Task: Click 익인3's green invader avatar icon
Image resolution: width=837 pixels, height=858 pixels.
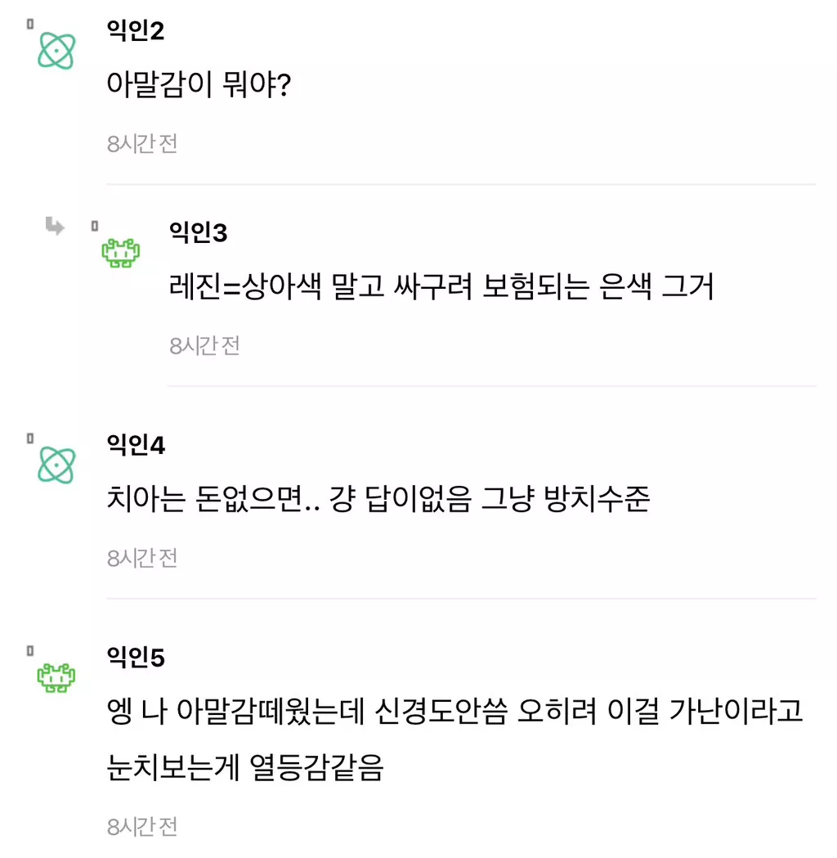Action: [x=121, y=253]
